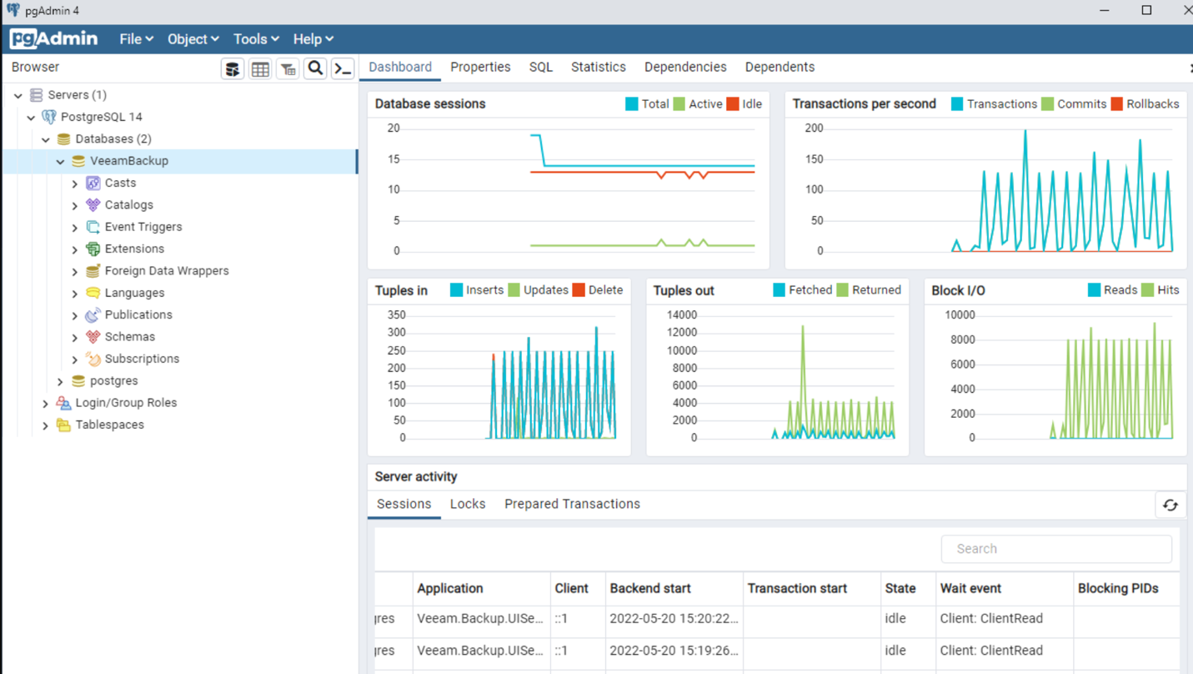This screenshot has width=1193, height=674.
Task: Open the Prepared Transactions tab
Action: point(572,504)
